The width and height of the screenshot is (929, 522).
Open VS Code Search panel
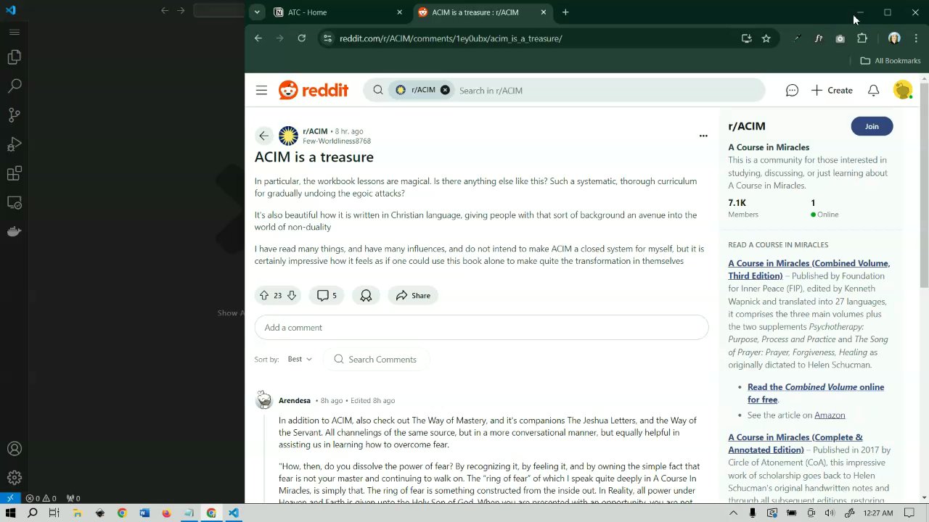[14, 86]
